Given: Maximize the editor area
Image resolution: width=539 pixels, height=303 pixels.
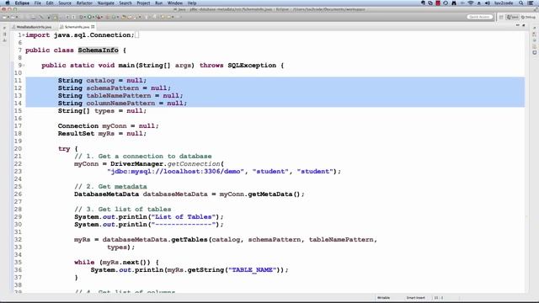Looking at the screenshot, I should [524, 25].
